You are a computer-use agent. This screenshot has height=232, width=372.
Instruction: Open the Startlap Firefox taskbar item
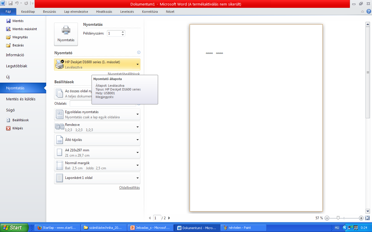(x=57, y=228)
